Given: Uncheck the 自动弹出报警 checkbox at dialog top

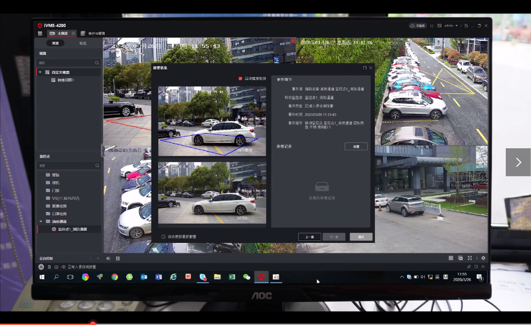Looking at the screenshot, I should pyautogui.click(x=240, y=78).
